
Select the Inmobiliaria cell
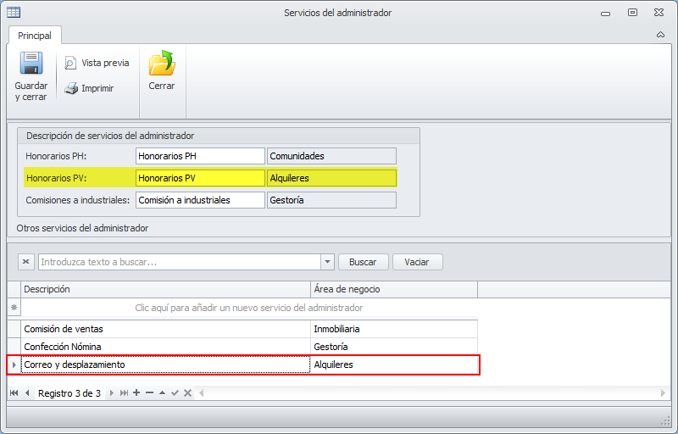click(x=394, y=329)
